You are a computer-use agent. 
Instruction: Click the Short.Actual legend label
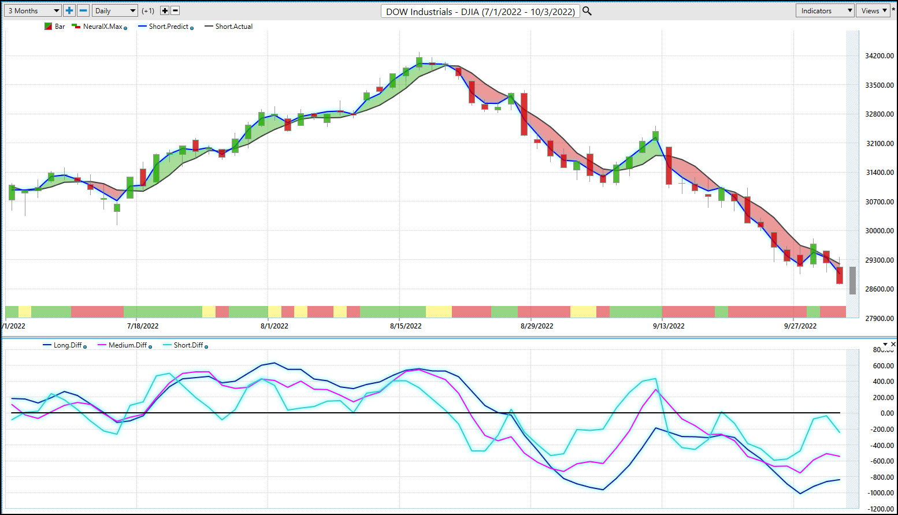pyautogui.click(x=234, y=27)
